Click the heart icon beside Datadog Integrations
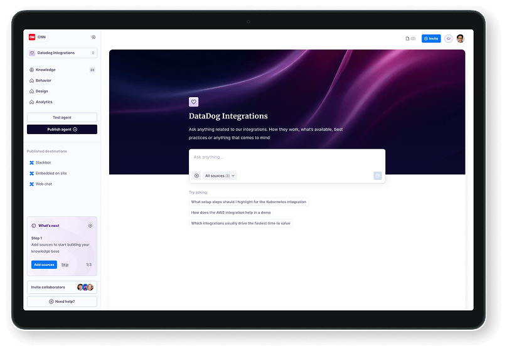The height and width of the screenshot is (351, 507). [x=32, y=53]
